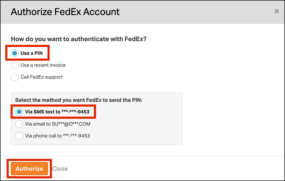Viewport: 285px width, 181px height.
Task: Click the 'Via email to SU***@O***.COM' label
Action: coord(58,124)
